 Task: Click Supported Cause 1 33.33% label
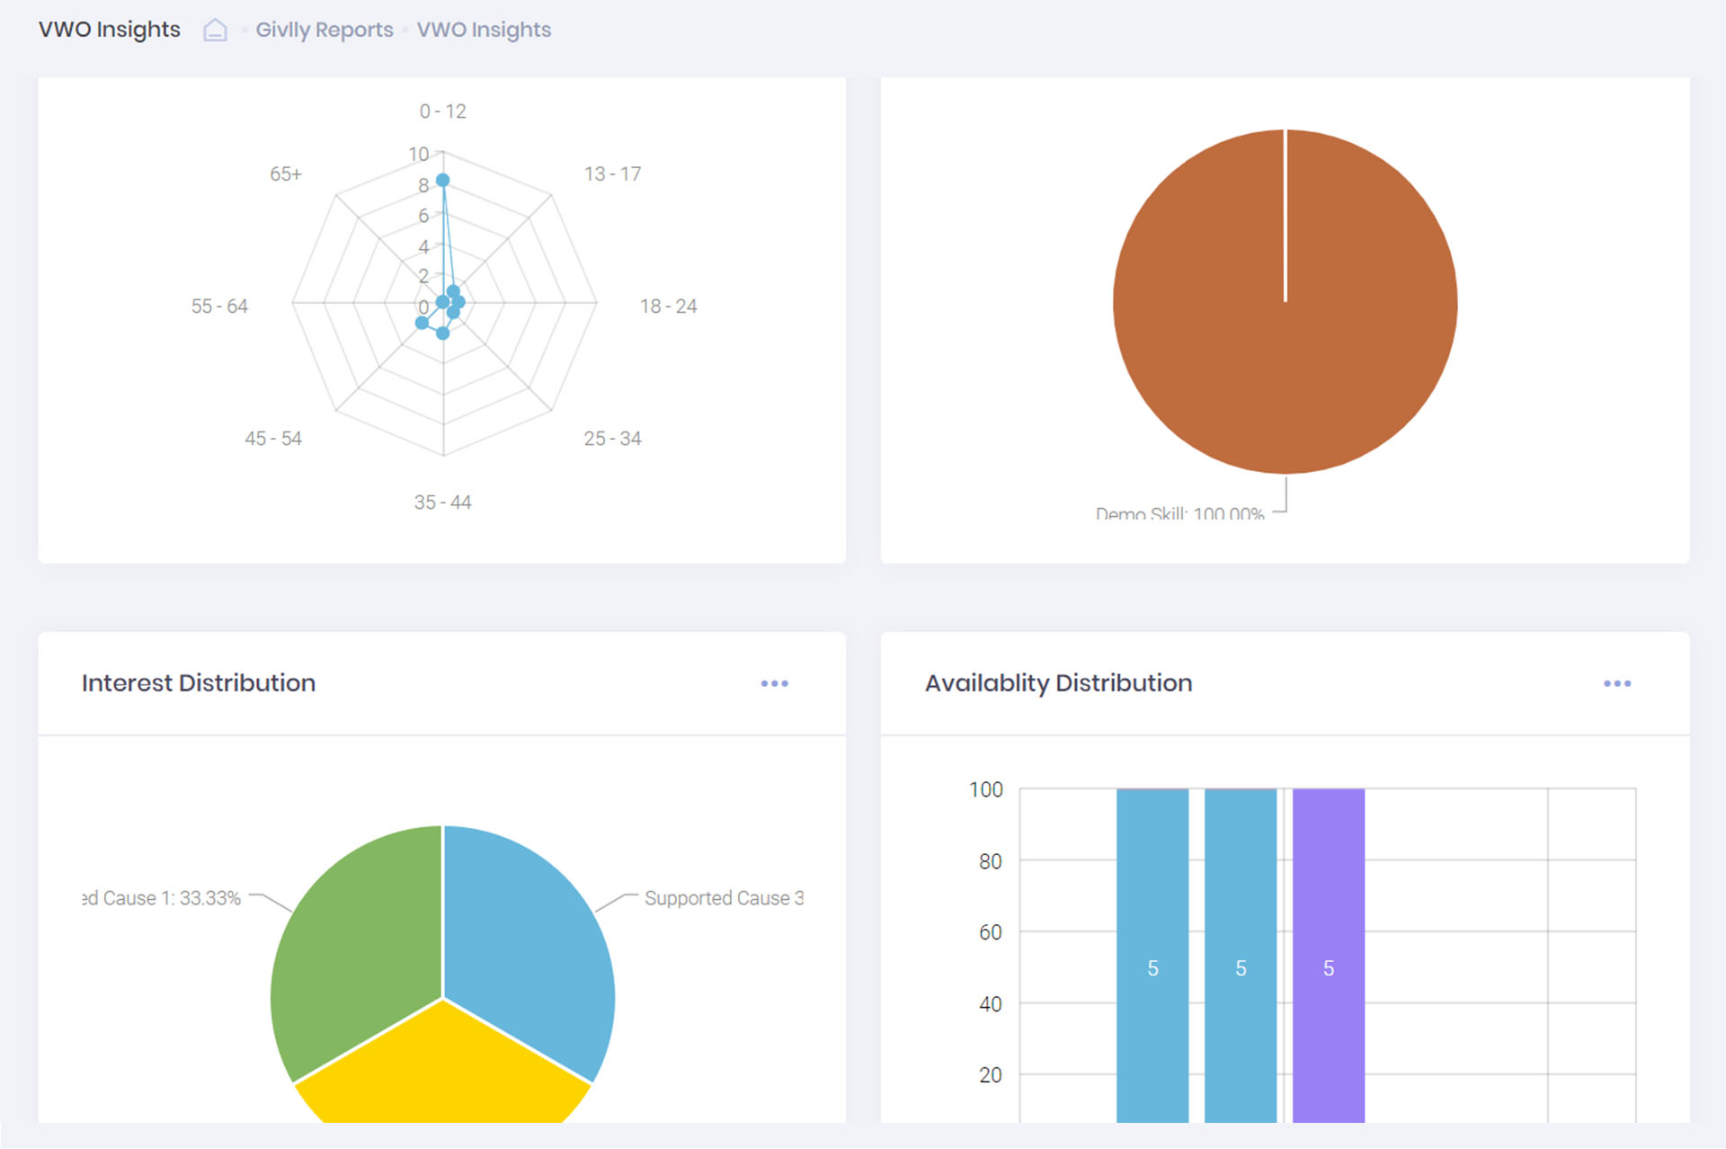[x=162, y=898]
